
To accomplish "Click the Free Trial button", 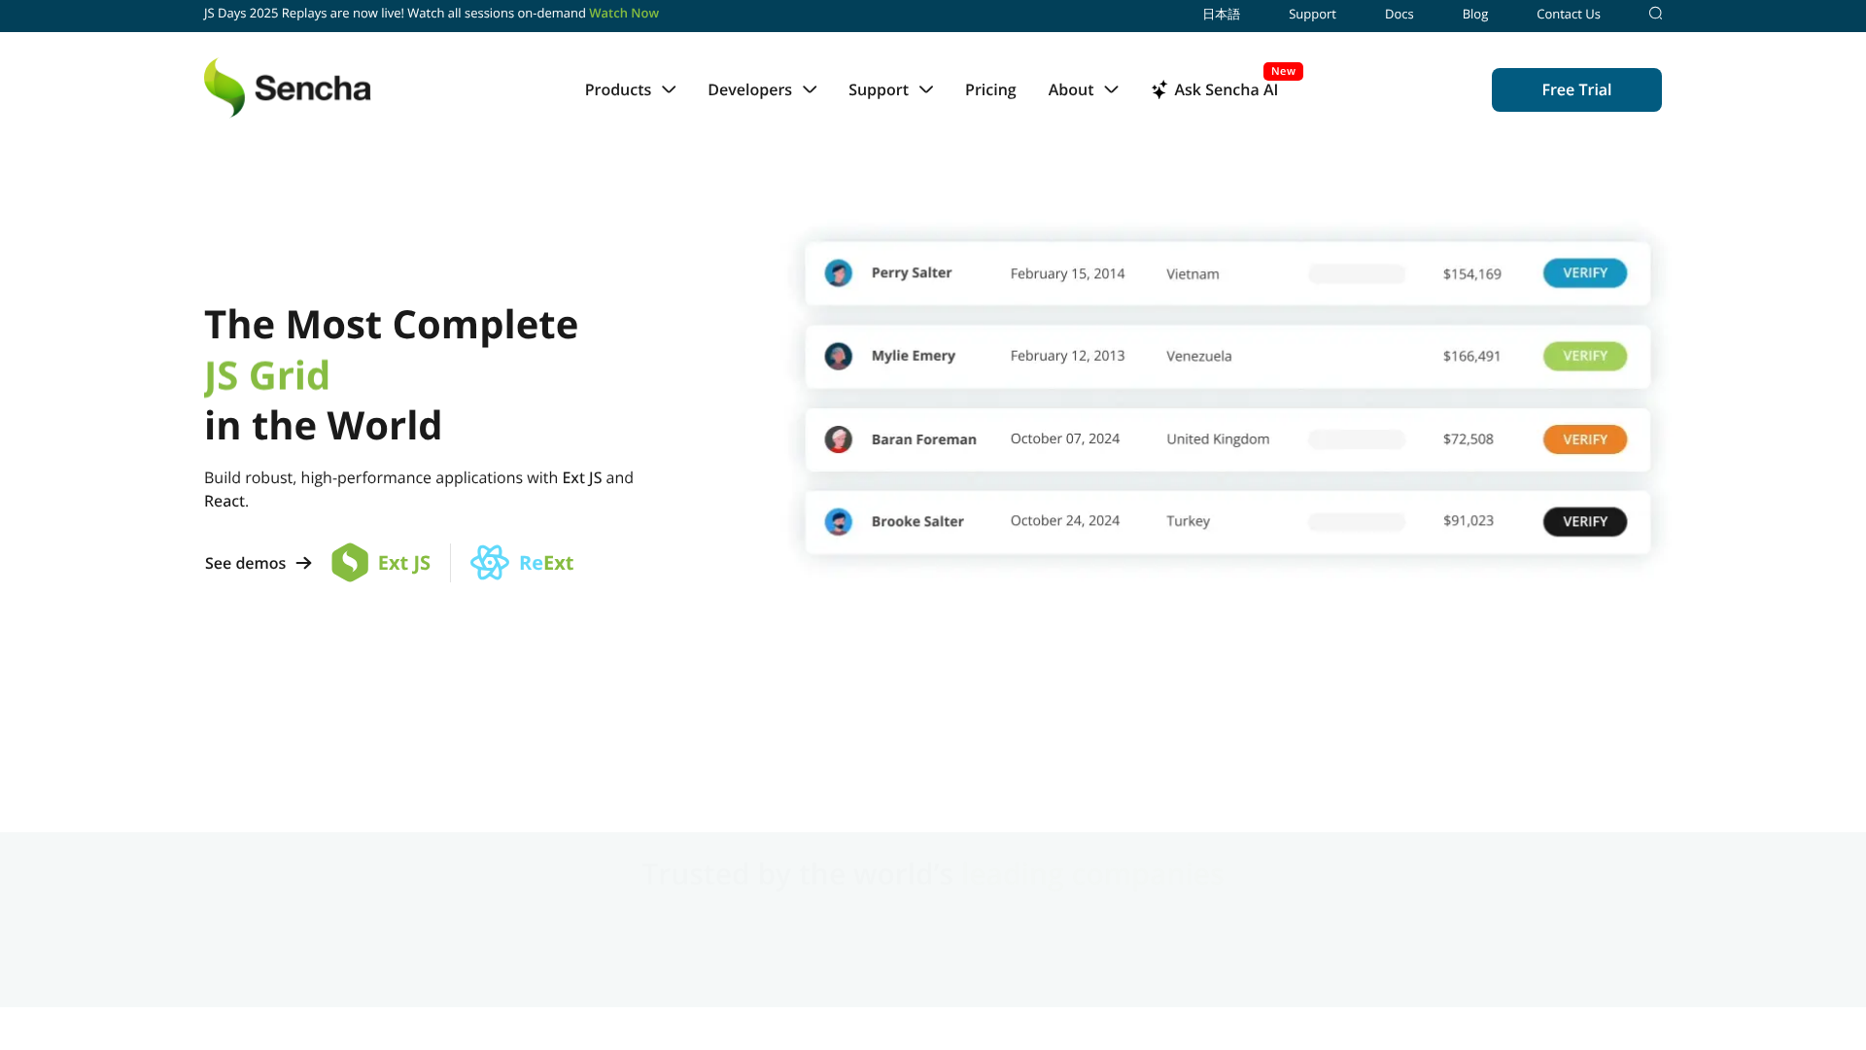I will 1575,89.
